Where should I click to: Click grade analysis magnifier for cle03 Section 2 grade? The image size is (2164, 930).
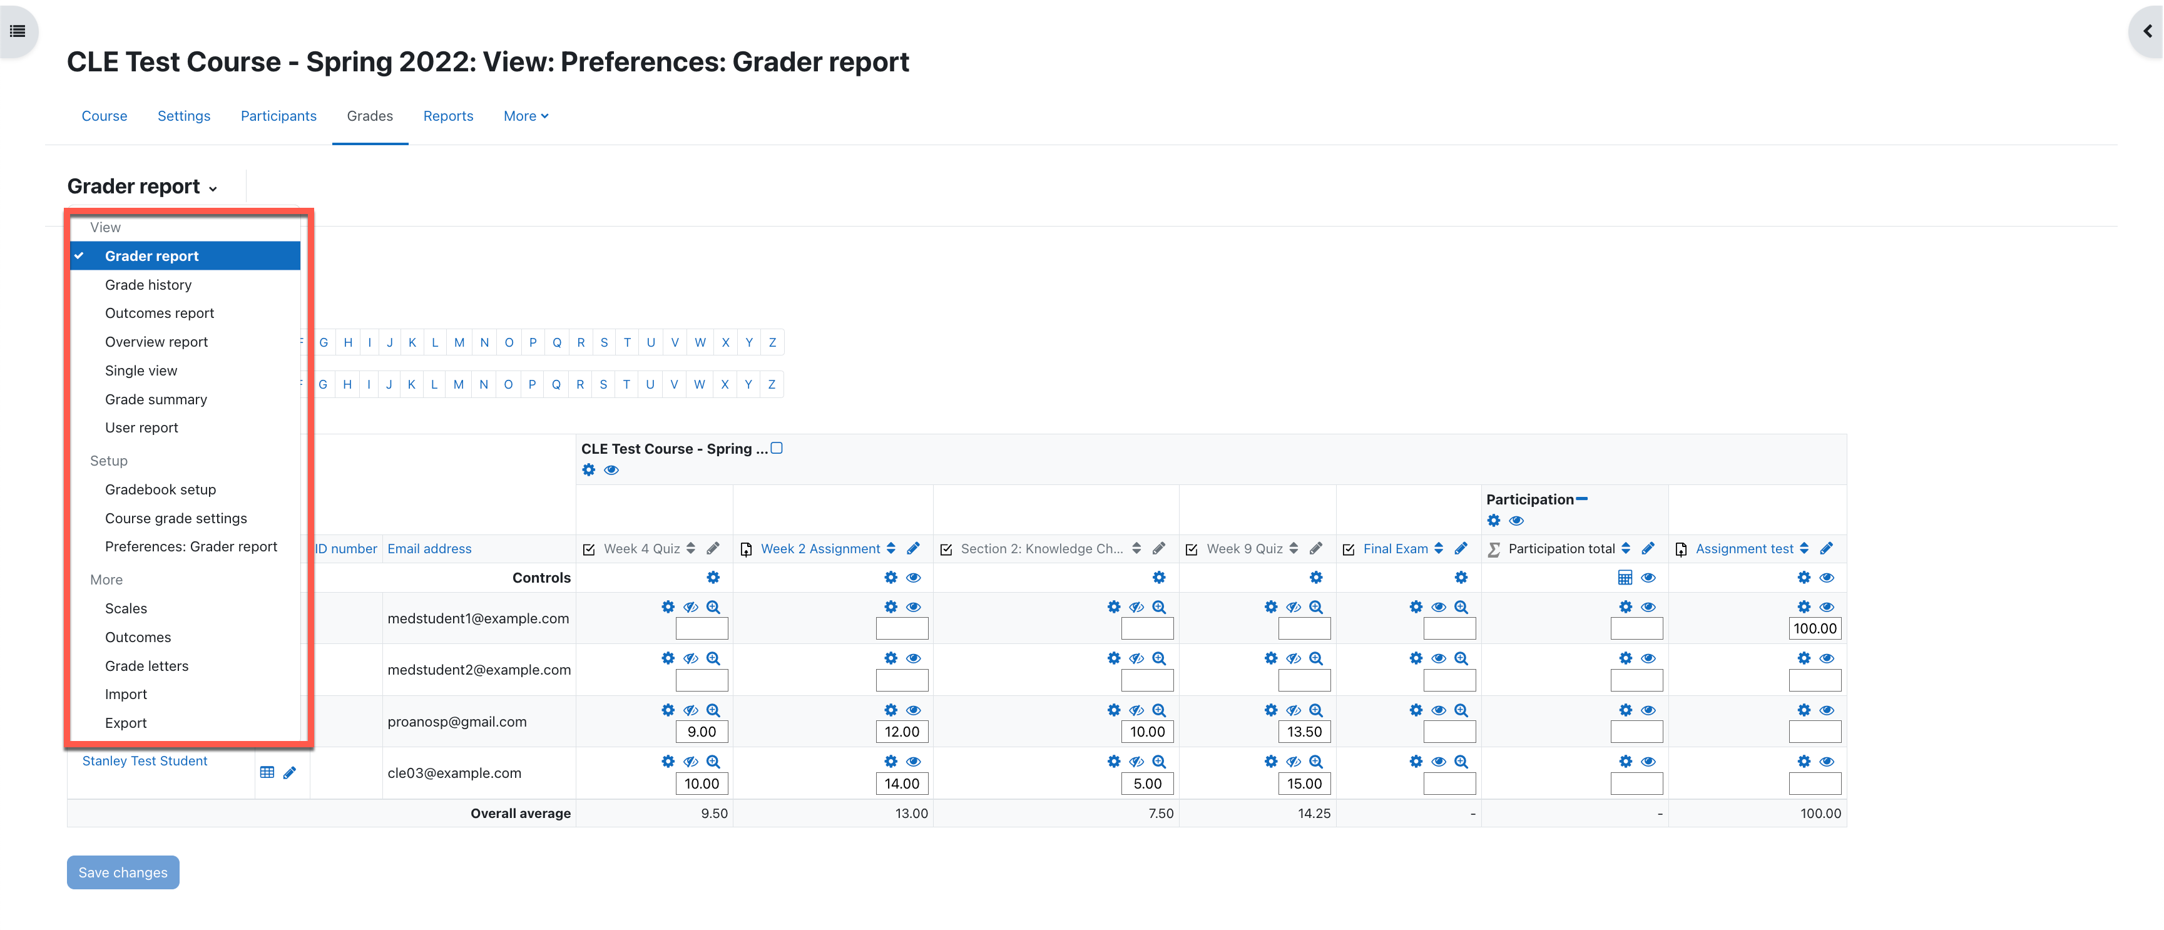[1159, 762]
